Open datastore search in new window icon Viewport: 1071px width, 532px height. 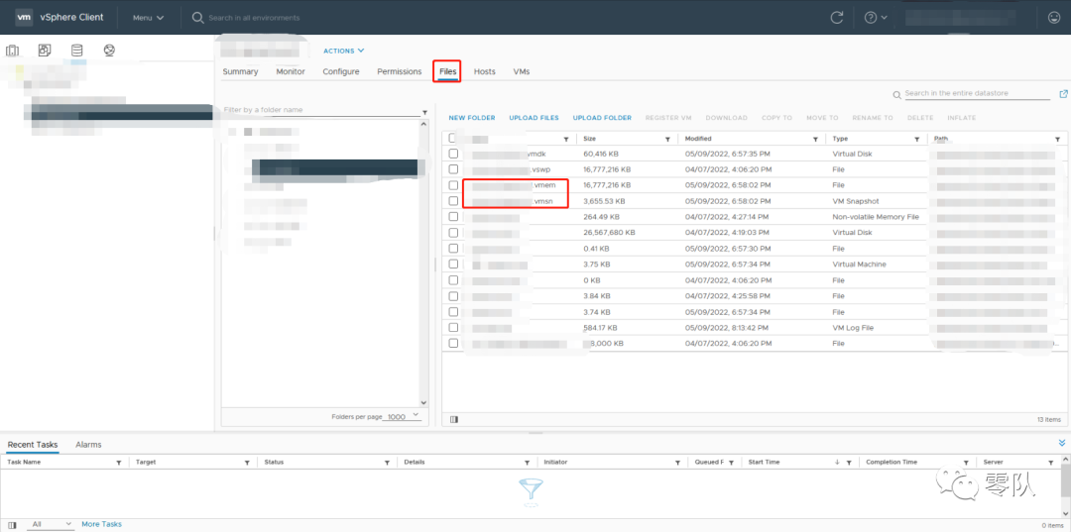click(1063, 93)
